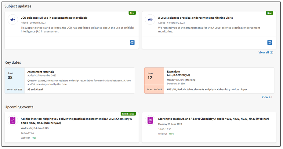Click H432/01 Periodic table written paper text

coord(207,89)
